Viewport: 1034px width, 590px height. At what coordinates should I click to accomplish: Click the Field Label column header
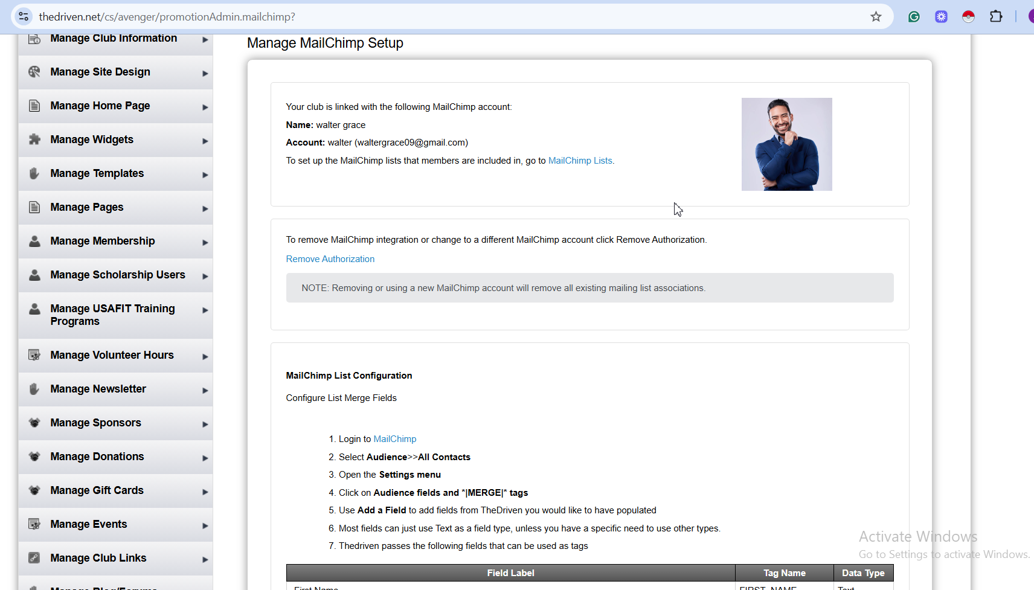tap(511, 573)
